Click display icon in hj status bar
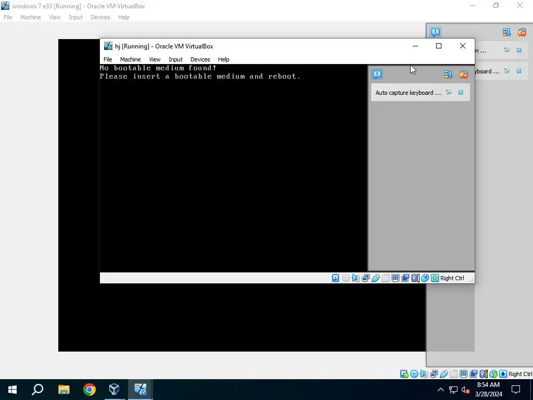533x400 pixels. [396, 278]
